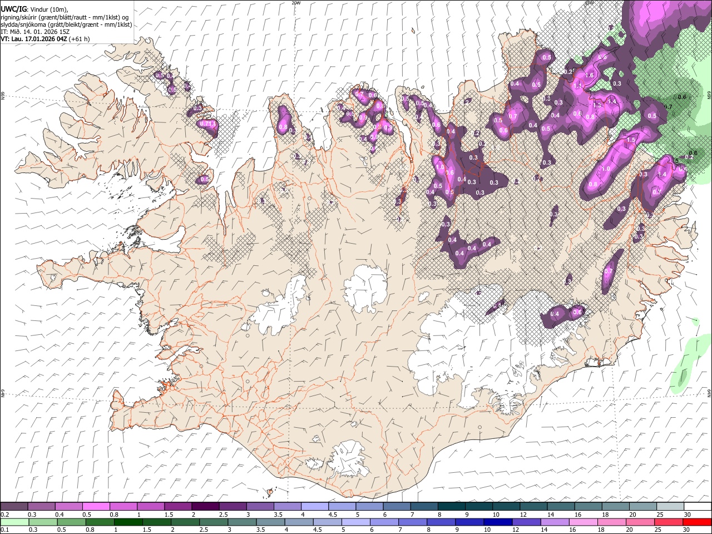Screen dimensions: 712x534
Task: Choose the light lavender 4 swatch in upper legend
Action: point(314,507)
